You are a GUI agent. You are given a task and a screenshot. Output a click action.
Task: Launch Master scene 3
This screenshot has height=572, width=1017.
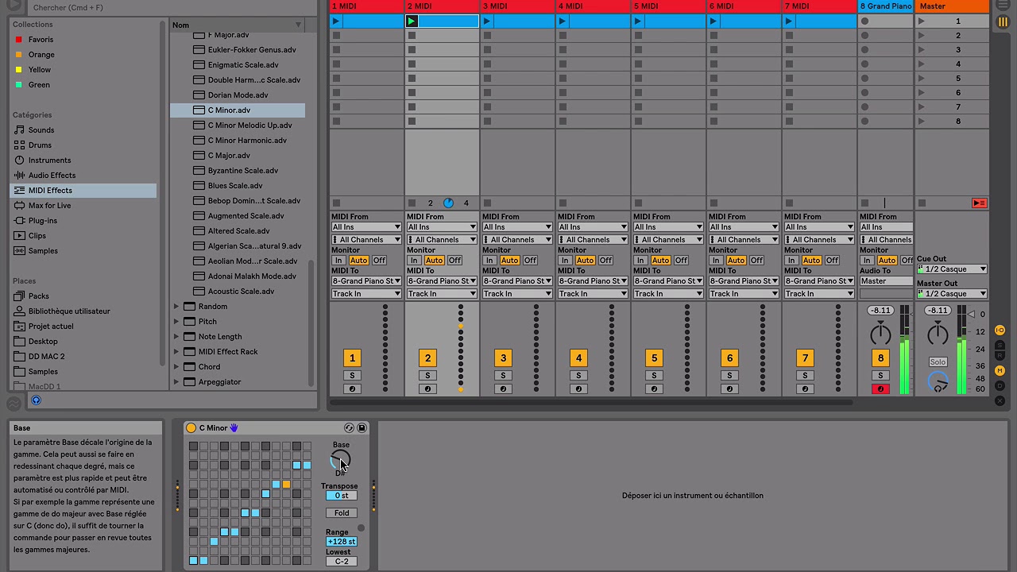[x=922, y=49]
